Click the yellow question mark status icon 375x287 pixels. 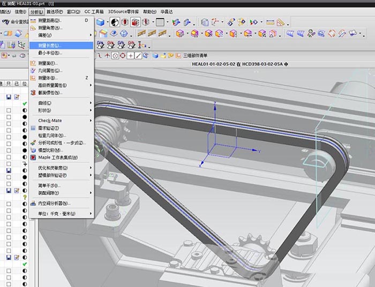click(25, 197)
